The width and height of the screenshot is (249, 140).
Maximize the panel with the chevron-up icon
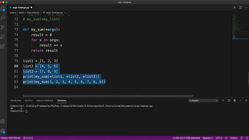[240, 100]
